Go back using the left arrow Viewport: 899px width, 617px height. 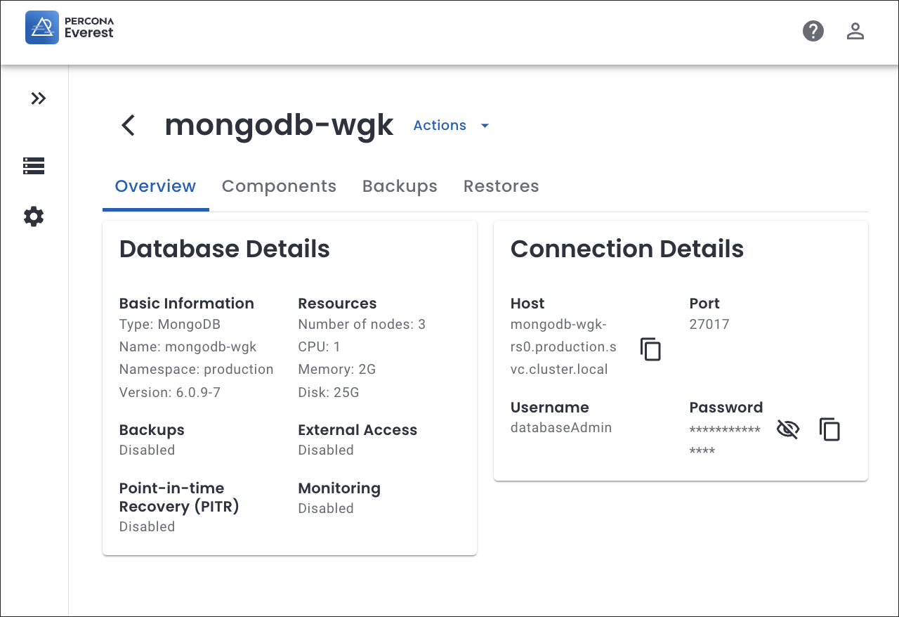pyautogui.click(x=128, y=126)
